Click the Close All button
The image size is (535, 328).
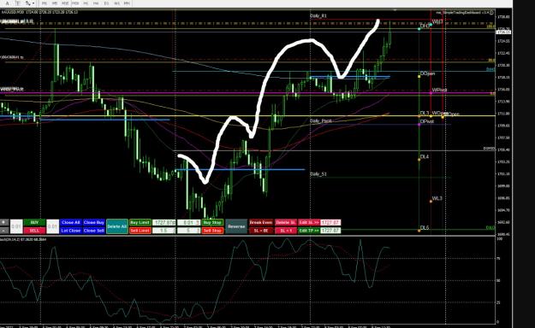(71, 222)
